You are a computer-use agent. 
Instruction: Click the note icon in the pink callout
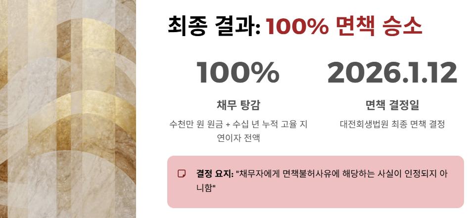(x=182, y=174)
